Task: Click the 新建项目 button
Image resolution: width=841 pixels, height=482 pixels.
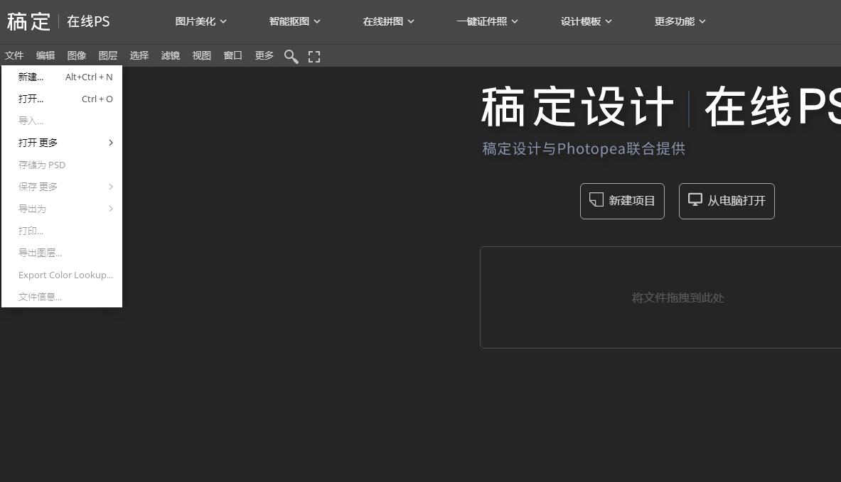Action: [x=622, y=200]
